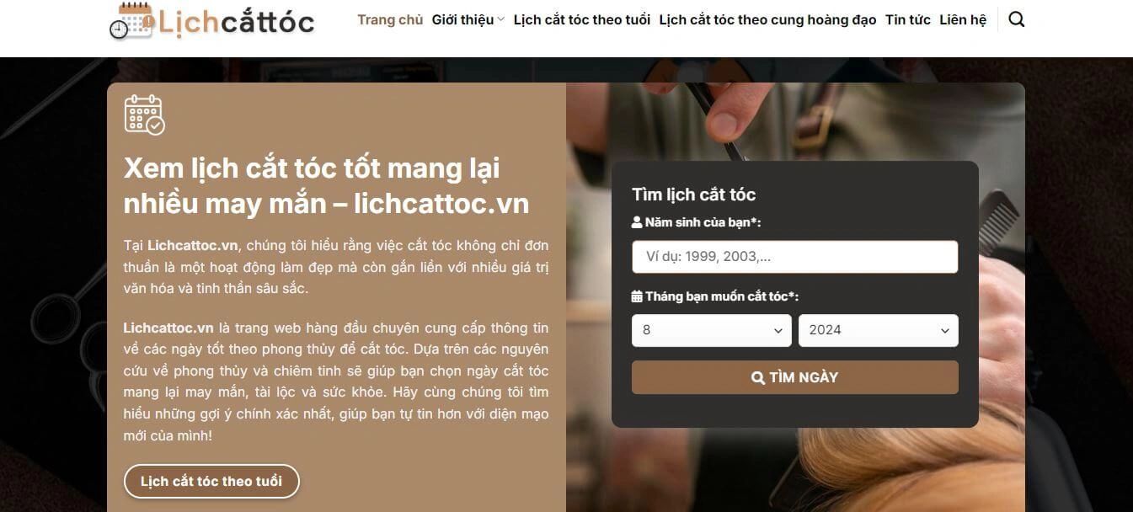Click the Lịchcắttóc logo
The image size is (1133, 512).
pos(211,21)
